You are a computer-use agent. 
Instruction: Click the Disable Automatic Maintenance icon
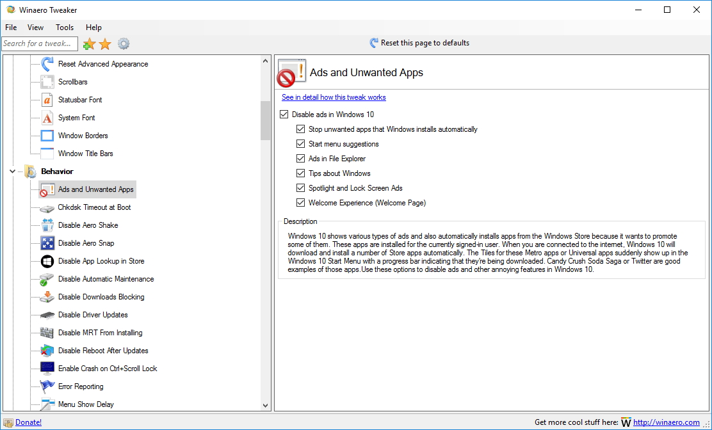pyautogui.click(x=47, y=280)
